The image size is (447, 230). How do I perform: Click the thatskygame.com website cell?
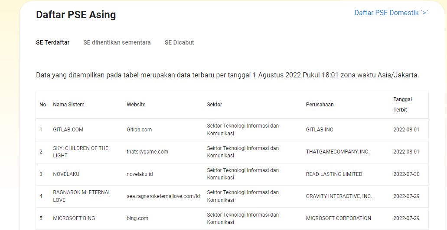147,152
